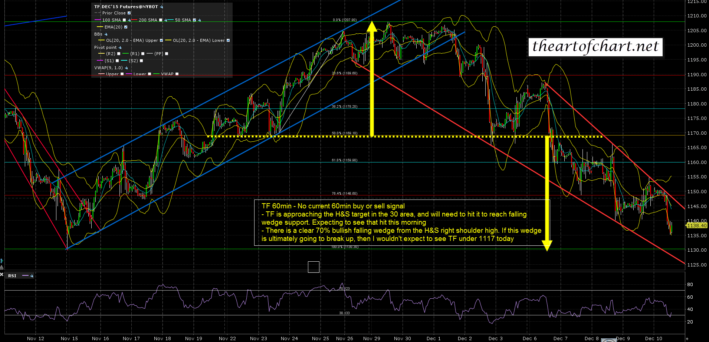Uncheck the Prior Close checkbox
Viewport: 709px width, 342px height.
[129, 13]
